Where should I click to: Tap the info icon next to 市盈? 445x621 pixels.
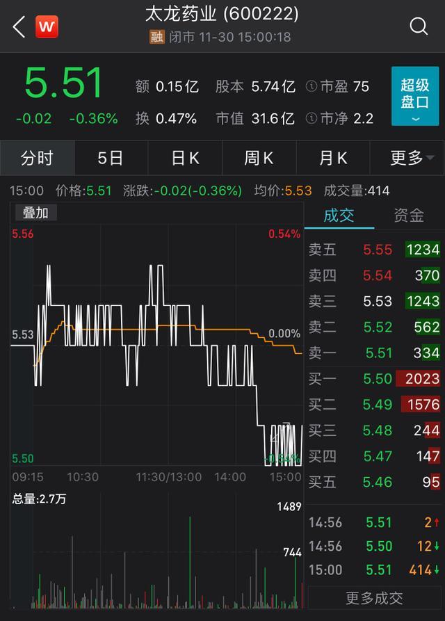pyautogui.click(x=311, y=86)
